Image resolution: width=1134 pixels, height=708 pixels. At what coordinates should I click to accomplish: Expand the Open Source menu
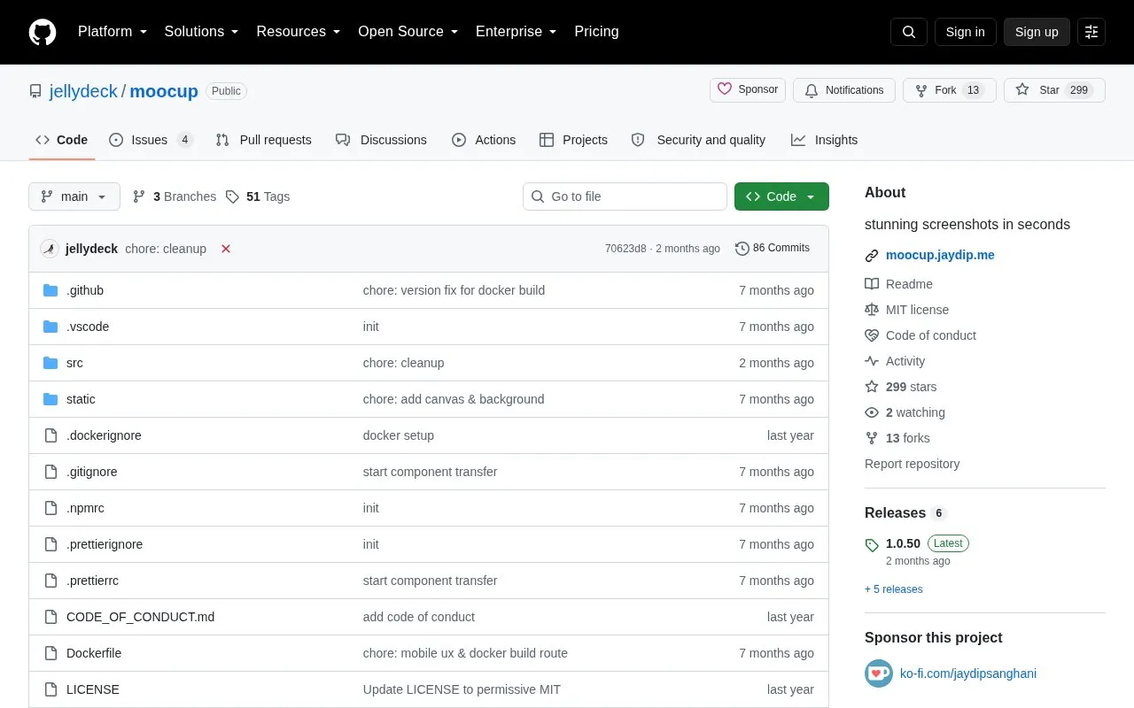408,32
